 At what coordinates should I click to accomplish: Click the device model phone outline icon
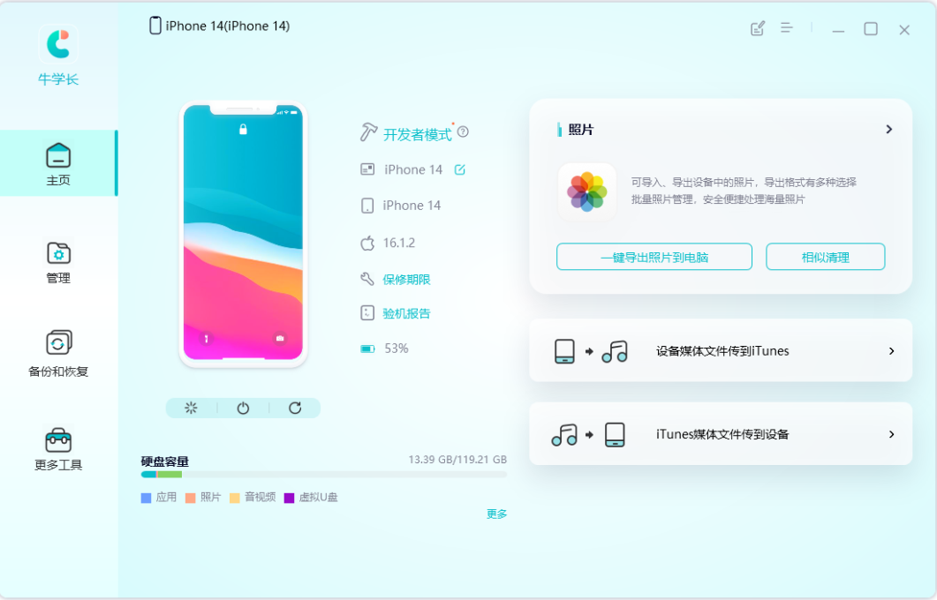367,206
